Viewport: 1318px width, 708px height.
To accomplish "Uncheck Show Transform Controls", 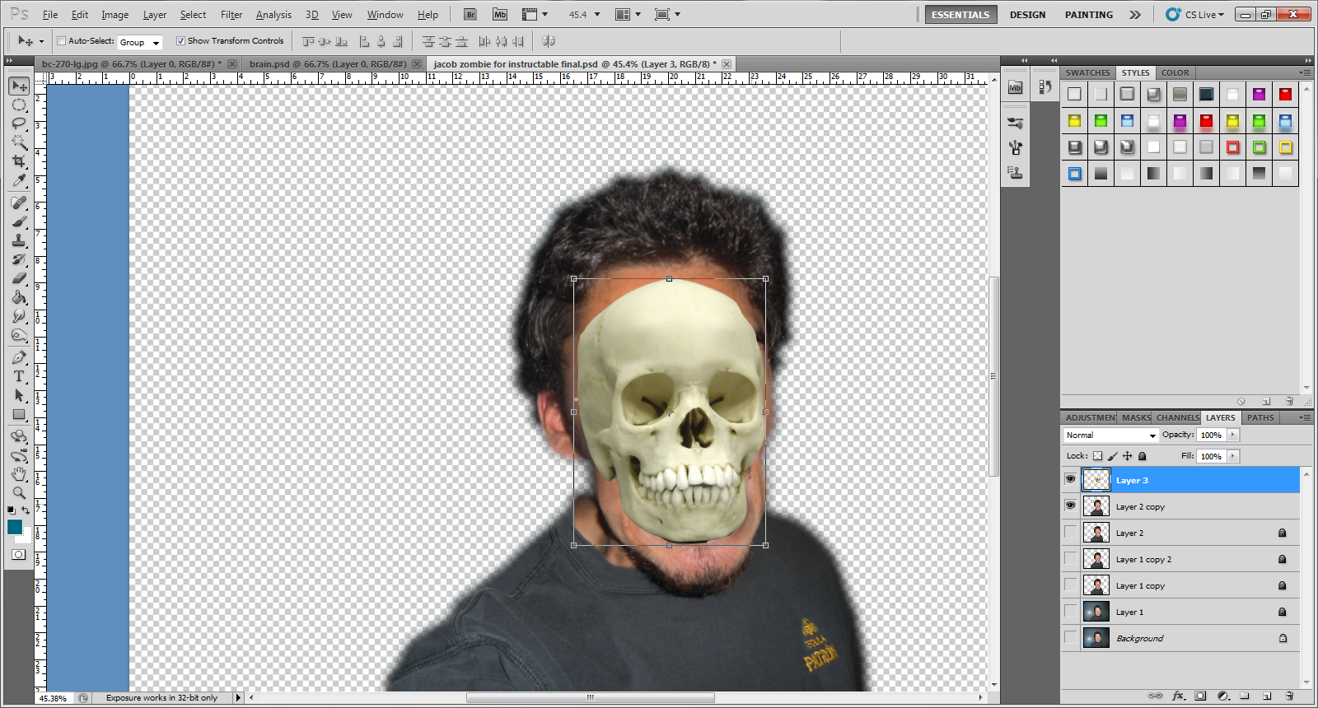I will pyautogui.click(x=180, y=40).
